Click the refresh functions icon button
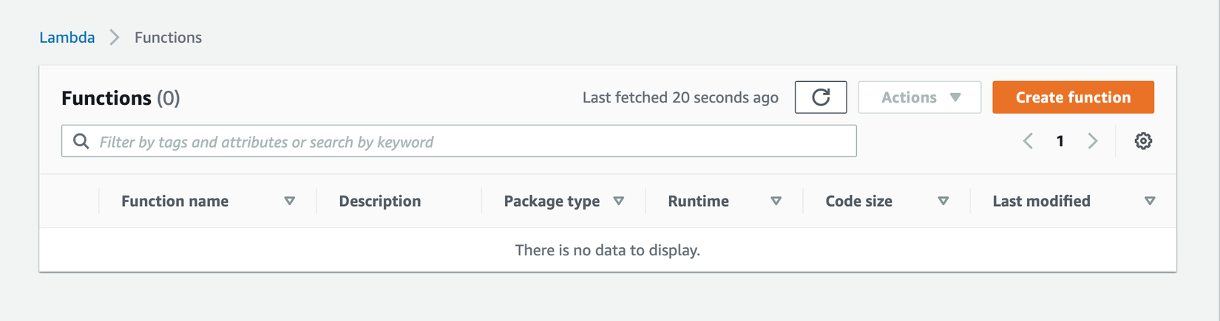 [x=821, y=97]
